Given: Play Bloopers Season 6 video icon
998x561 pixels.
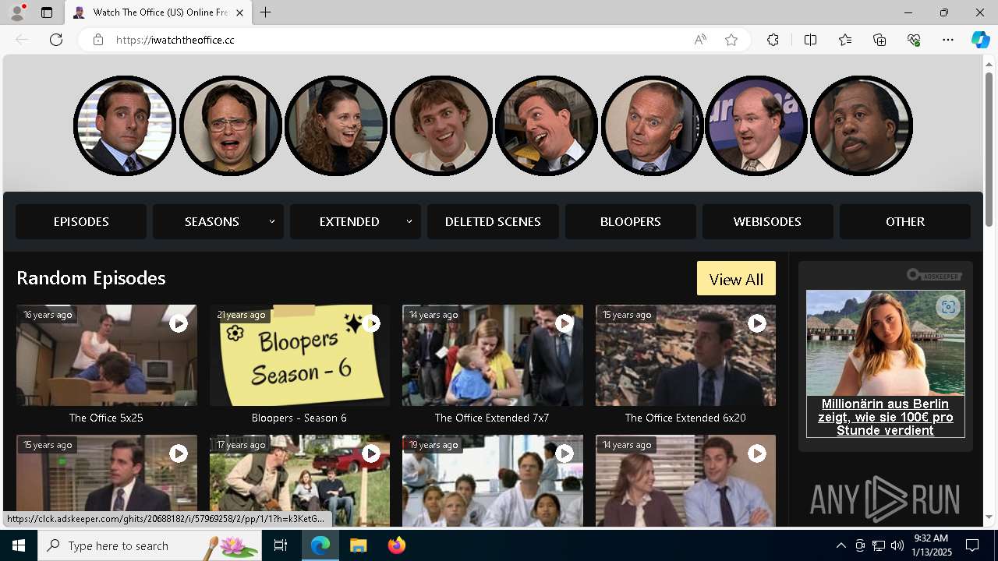Looking at the screenshot, I should tap(371, 323).
